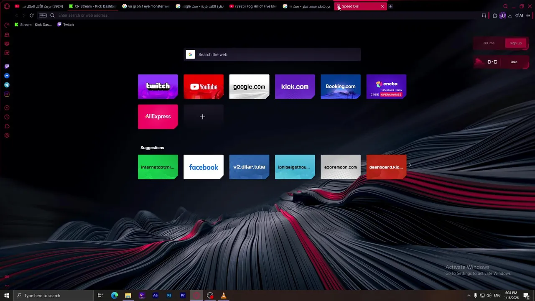
Task: Switch to the first YouTube tab (3924)
Action: point(38,6)
